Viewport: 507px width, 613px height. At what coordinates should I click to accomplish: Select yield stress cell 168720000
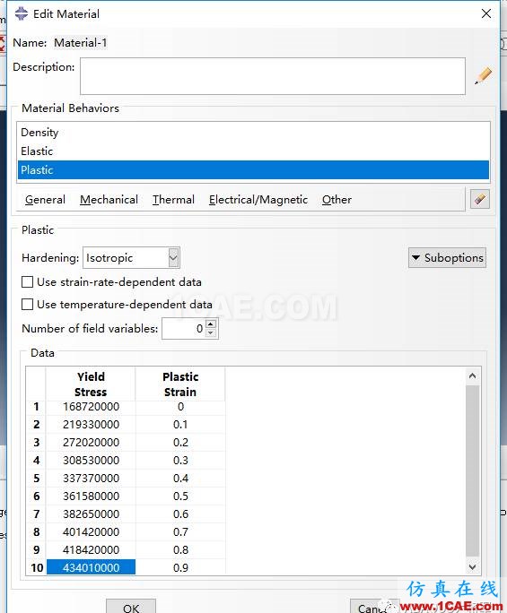pos(91,407)
